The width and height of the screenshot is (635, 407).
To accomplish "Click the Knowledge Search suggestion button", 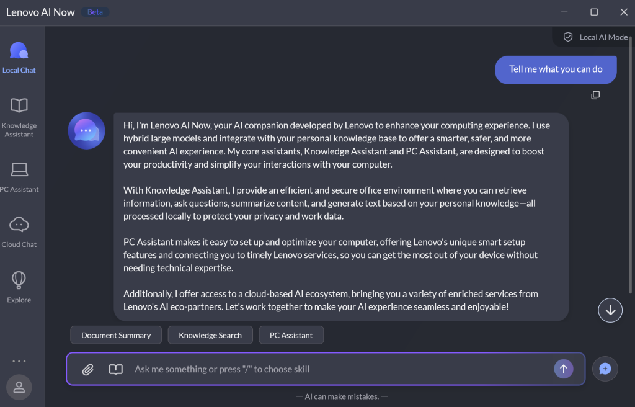I will pos(210,335).
